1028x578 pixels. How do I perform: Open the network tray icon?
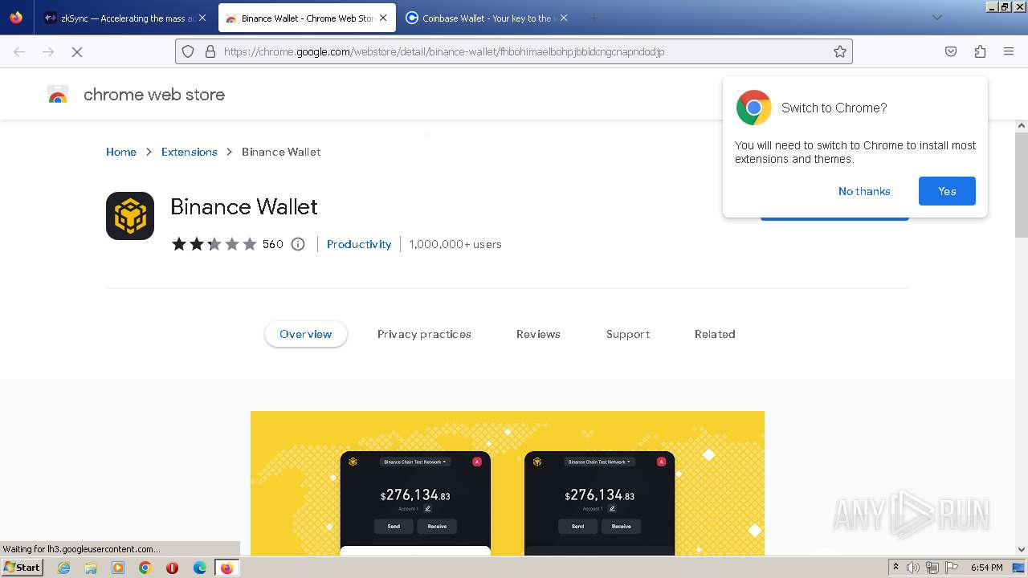932,568
